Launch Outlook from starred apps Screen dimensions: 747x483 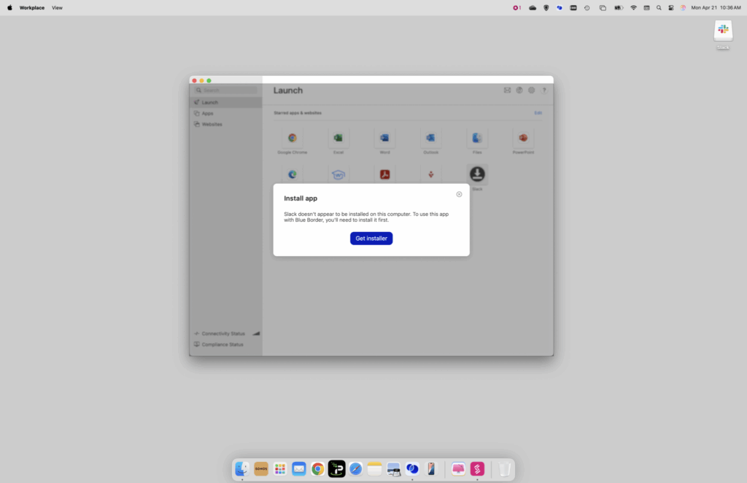pyautogui.click(x=430, y=138)
